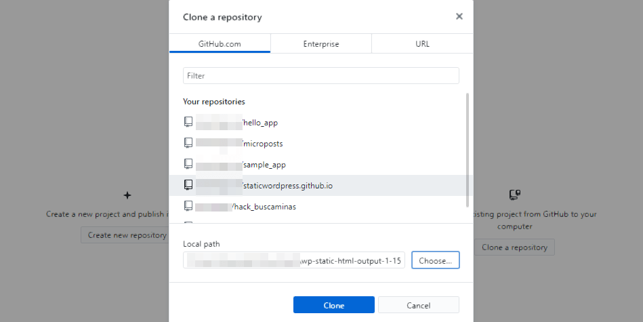Screen dimensions: 643x322
Task: Open the URL tab
Action: click(422, 44)
